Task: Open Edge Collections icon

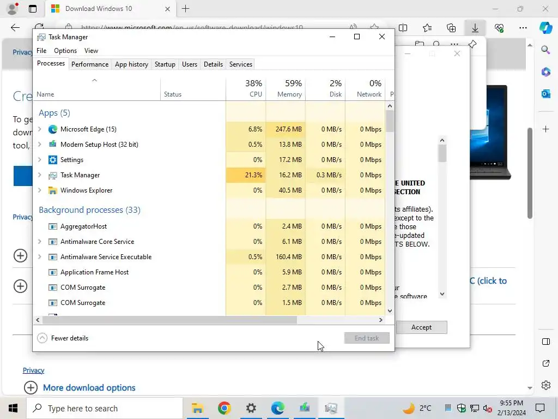Action: click(451, 28)
